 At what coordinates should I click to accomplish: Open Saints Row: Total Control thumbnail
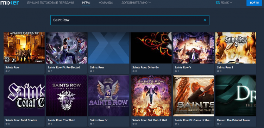pyautogui.click(x=24, y=96)
